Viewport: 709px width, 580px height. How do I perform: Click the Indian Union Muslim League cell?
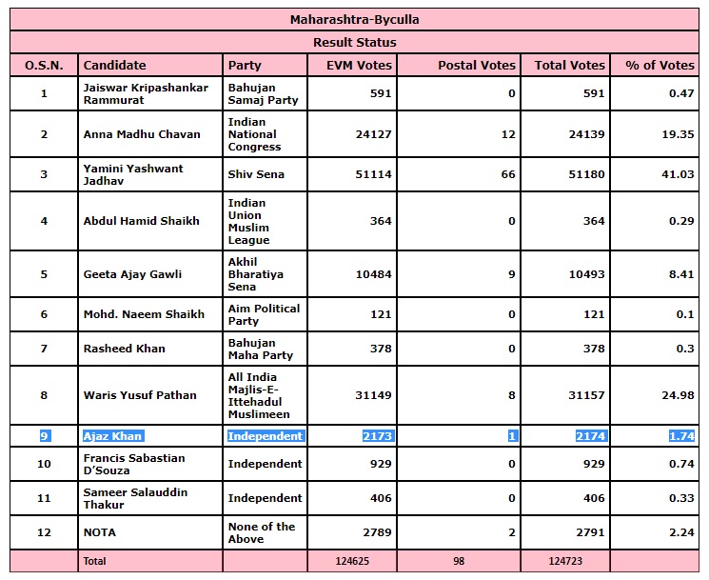pyautogui.click(x=248, y=222)
